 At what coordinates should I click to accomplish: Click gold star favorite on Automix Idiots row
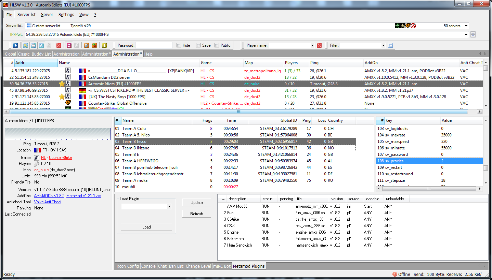coord(62,84)
